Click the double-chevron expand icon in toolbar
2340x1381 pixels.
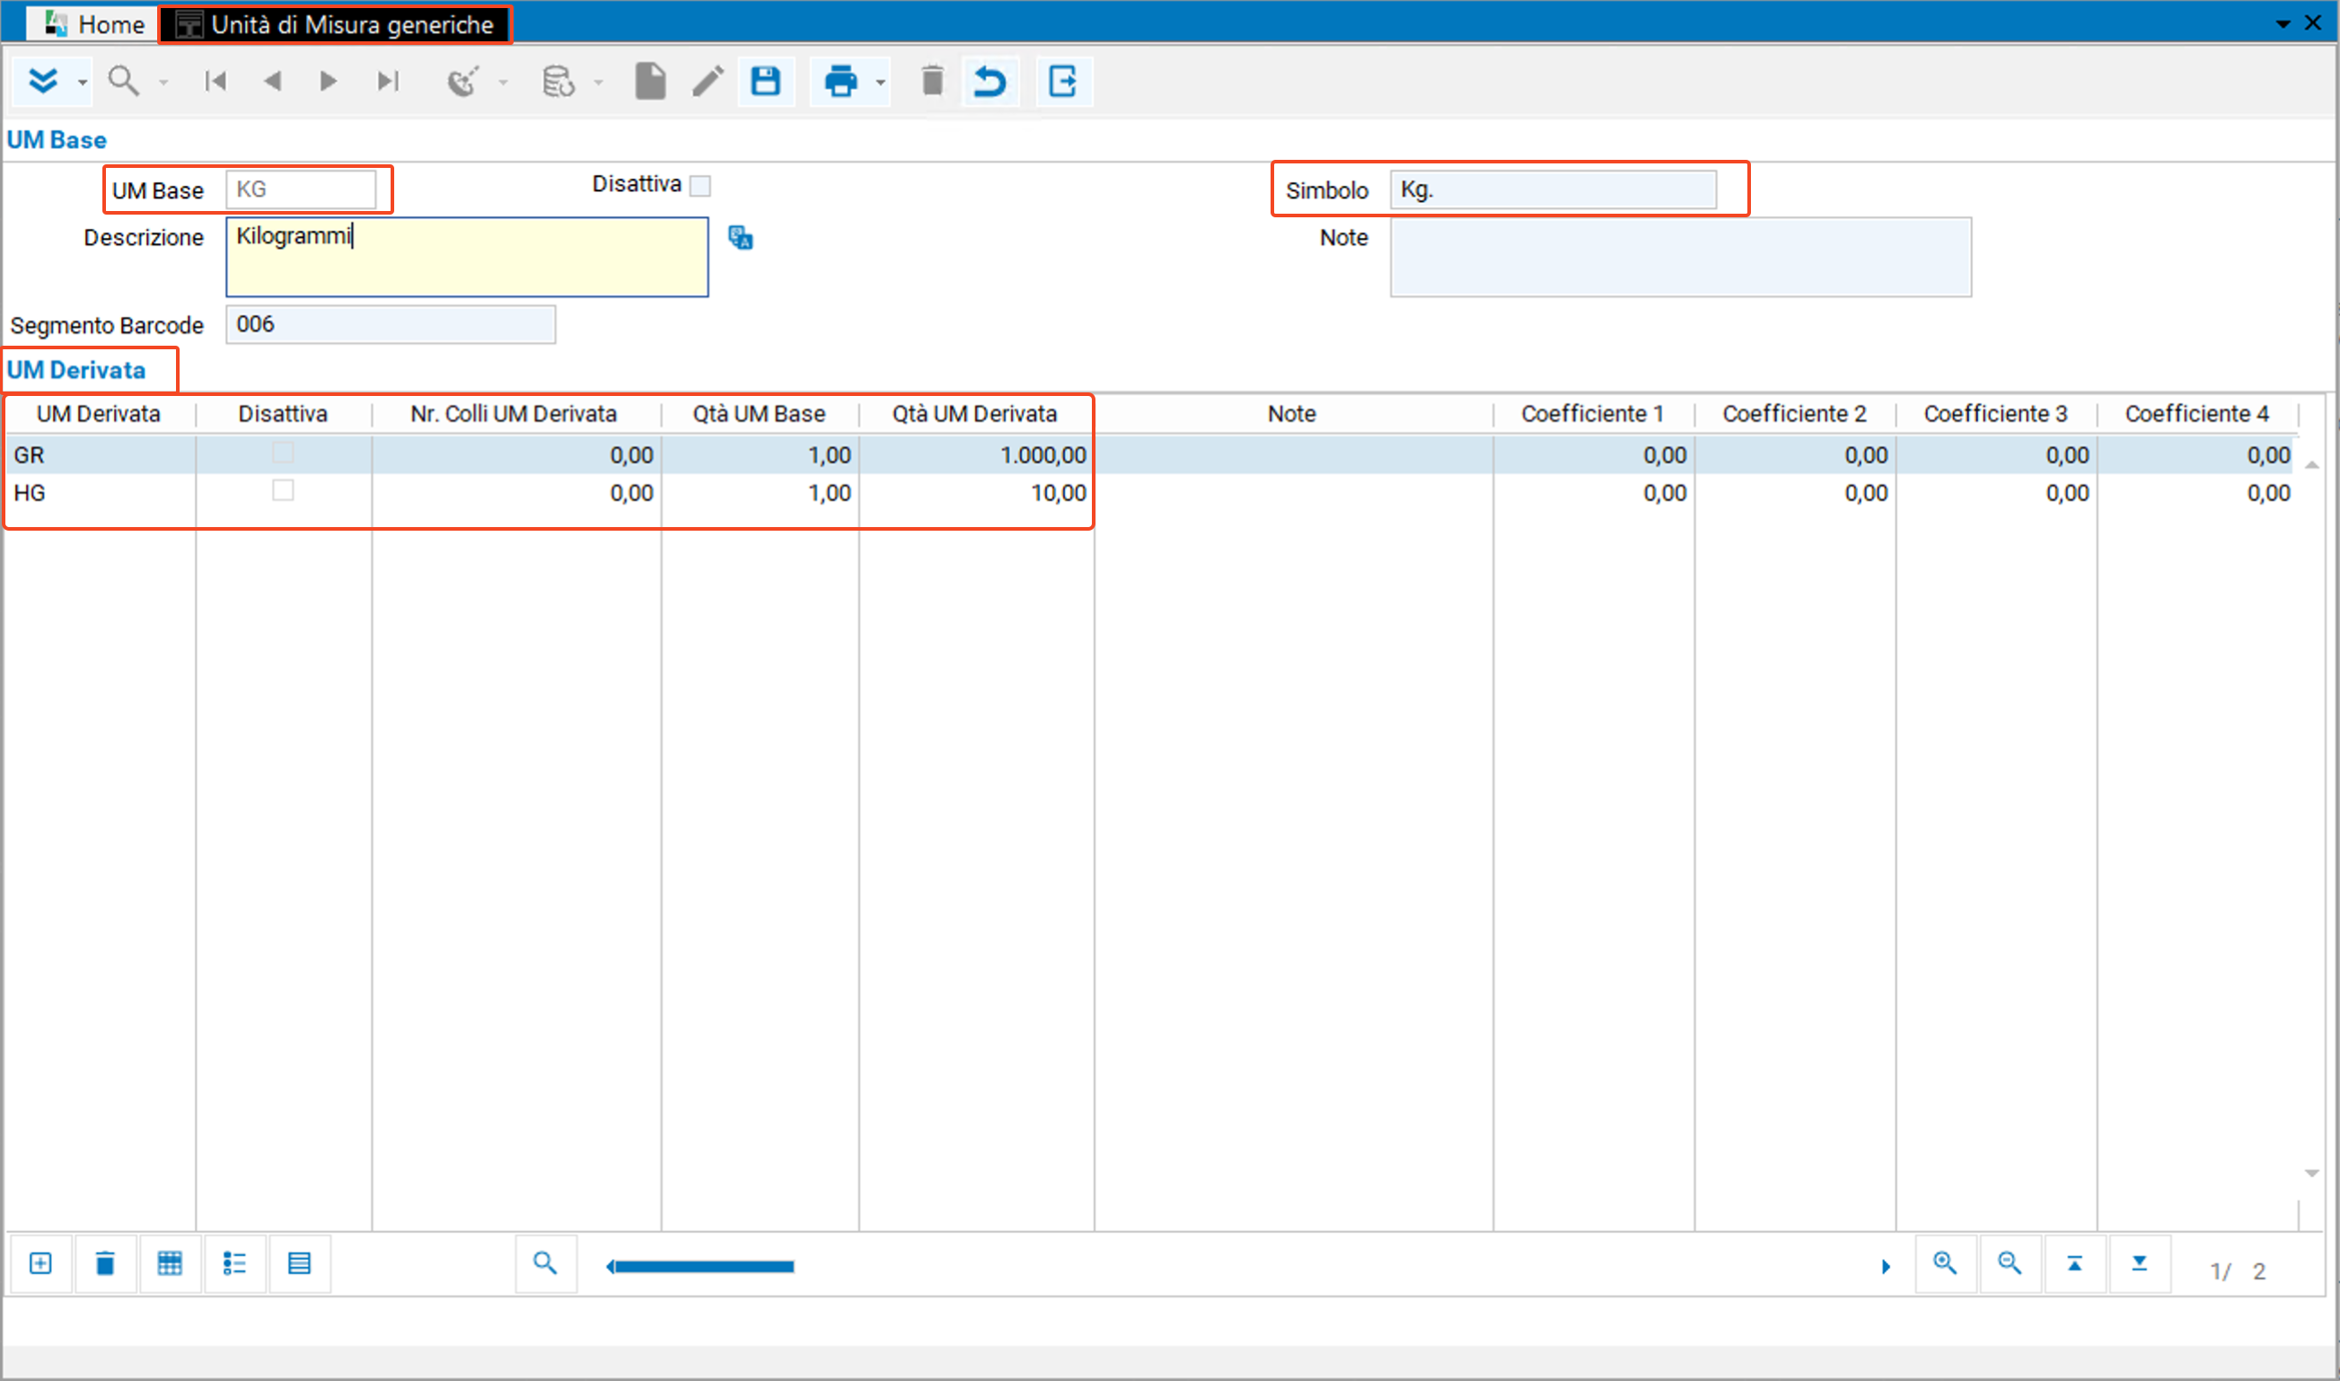tap(43, 81)
